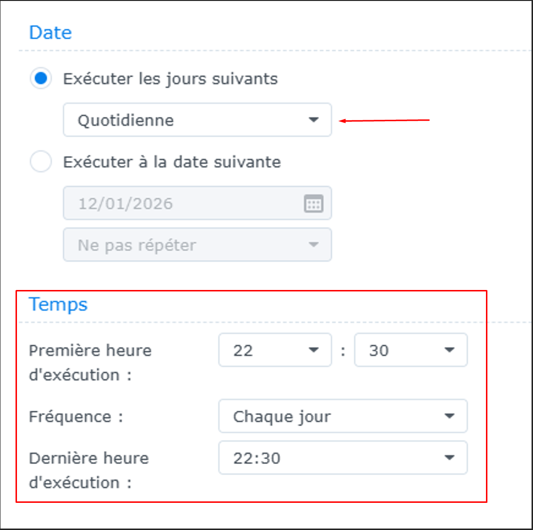Screen dimensions: 533x530
Task: Click the arrow on the 22:30 dropdown
Action: [450, 458]
